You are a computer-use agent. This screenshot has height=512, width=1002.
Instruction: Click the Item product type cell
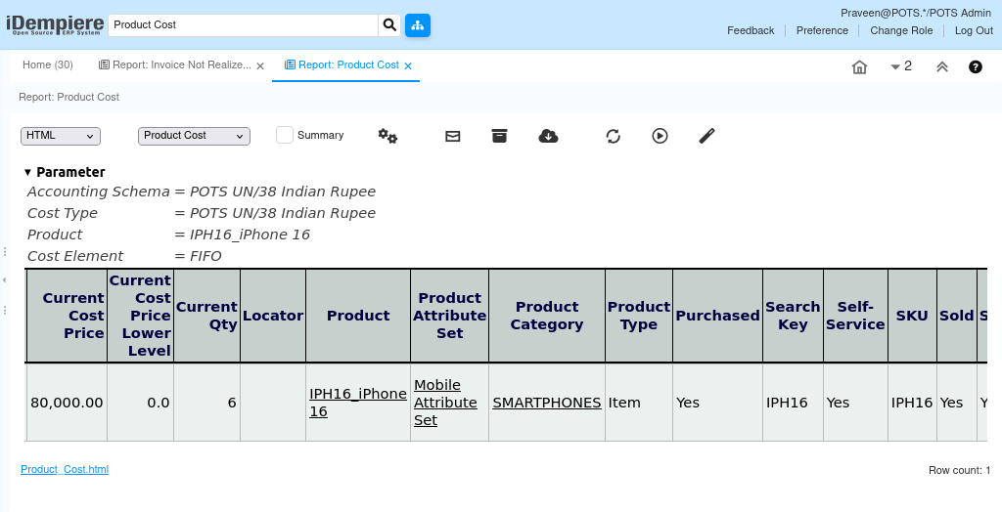point(638,403)
